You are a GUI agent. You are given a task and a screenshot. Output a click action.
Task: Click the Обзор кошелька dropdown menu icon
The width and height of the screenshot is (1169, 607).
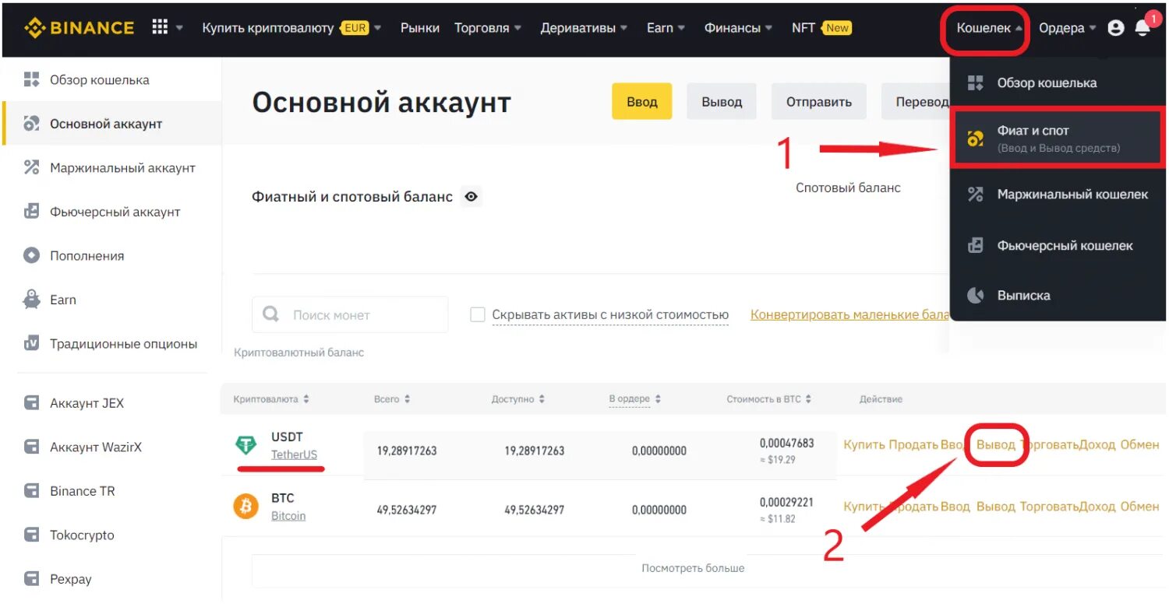tap(975, 83)
